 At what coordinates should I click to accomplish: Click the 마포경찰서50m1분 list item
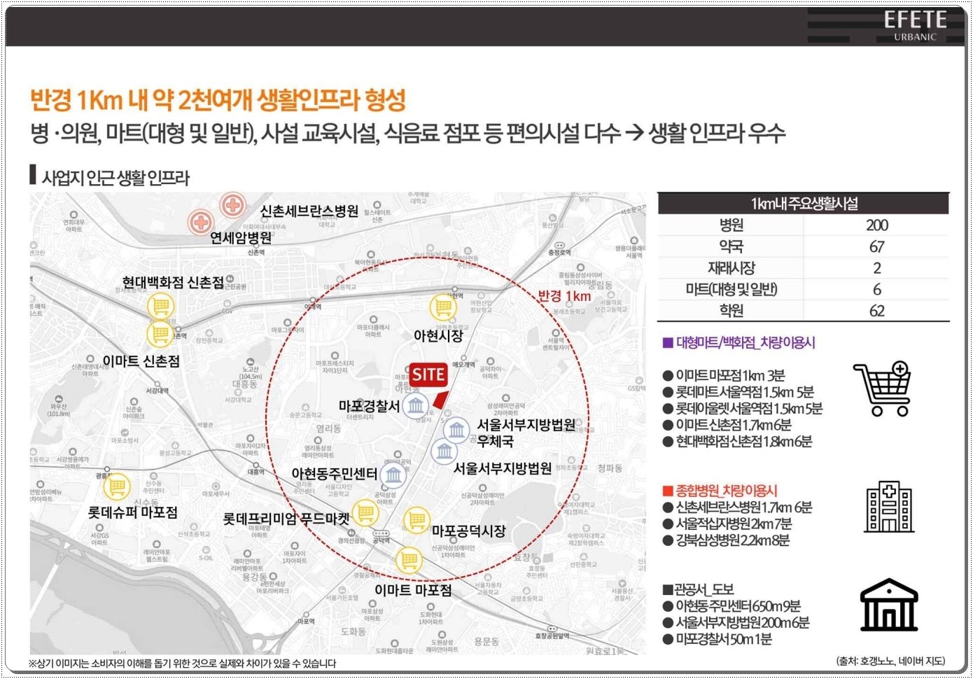coord(717,639)
